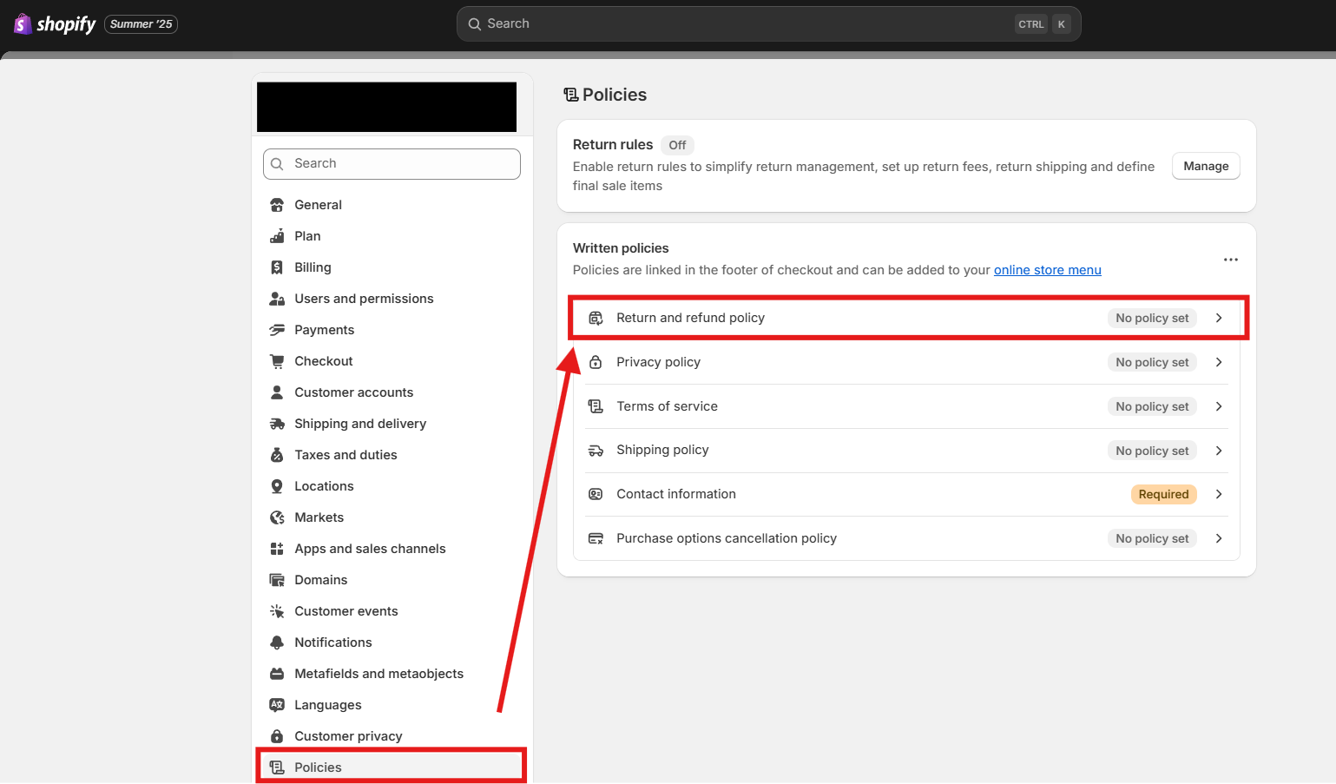Click the Required badge on Contact information
The height and width of the screenshot is (784, 1336).
(x=1163, y=494)
